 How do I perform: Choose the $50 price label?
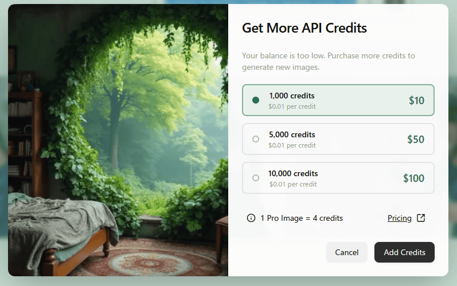pos(416,139)
